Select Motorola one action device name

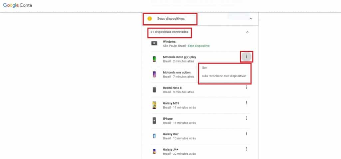[177, 72]
